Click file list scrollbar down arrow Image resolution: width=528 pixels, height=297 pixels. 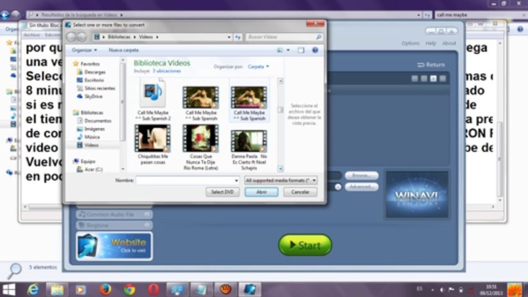pyautogui.click(x=281, y=169)
